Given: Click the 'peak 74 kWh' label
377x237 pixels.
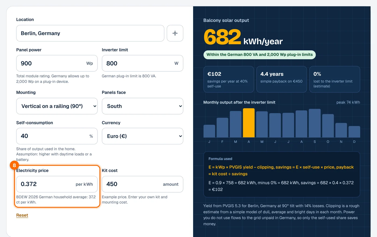Looking at the screenshot, I should (348, 102).
